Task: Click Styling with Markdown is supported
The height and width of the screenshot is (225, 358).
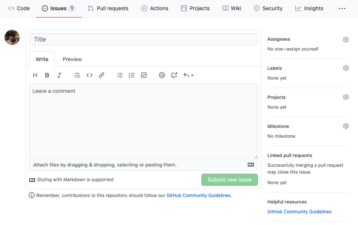Action: [76, 180]
